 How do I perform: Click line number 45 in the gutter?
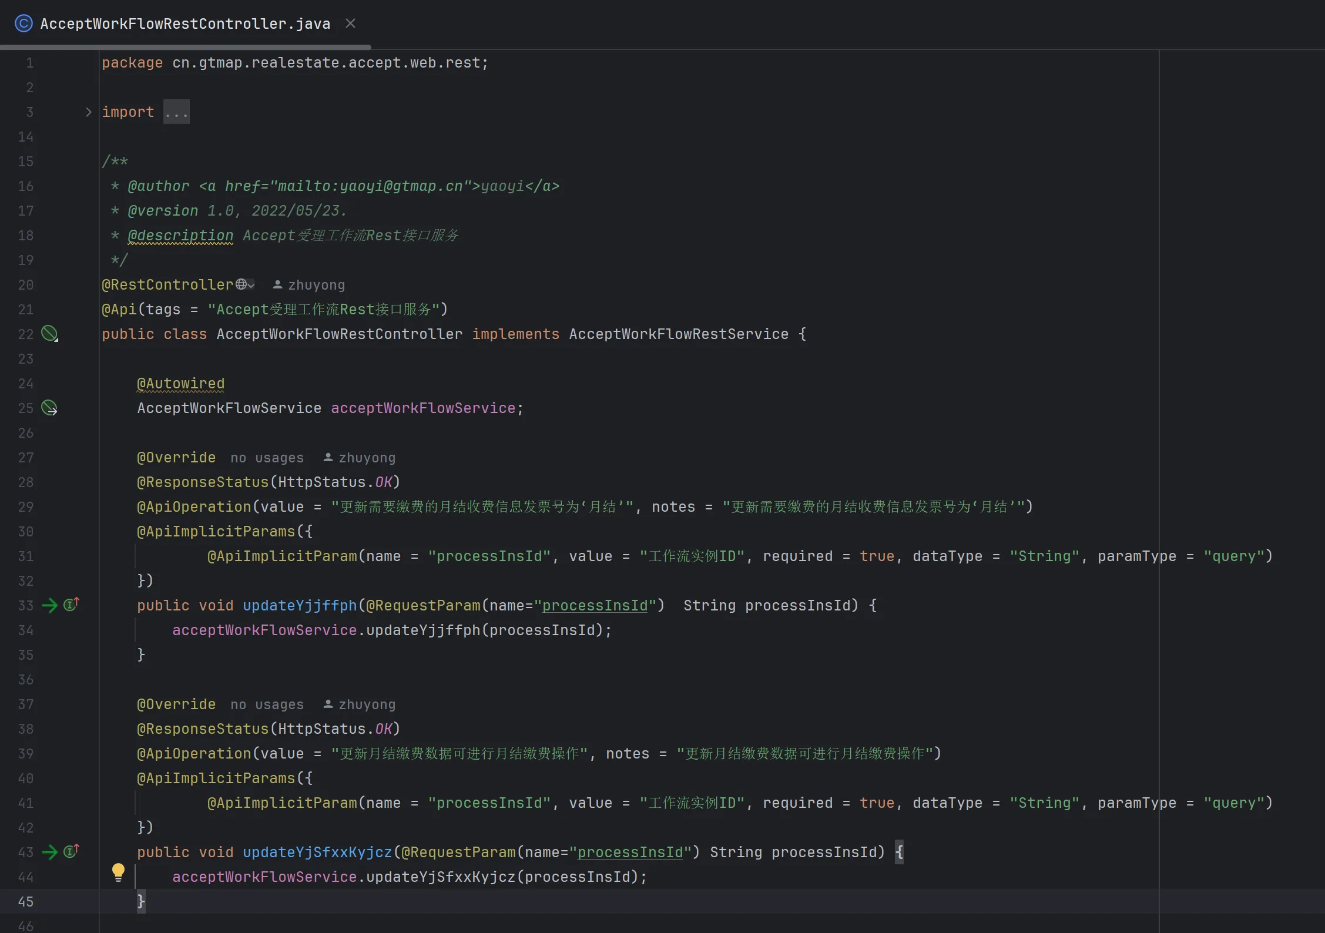pyautogui.click(x=26, y=901)
